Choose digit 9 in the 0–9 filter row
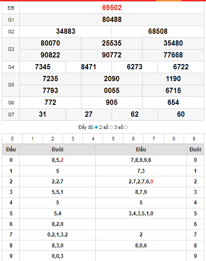The image size is (206, 261). pos(194,139)
